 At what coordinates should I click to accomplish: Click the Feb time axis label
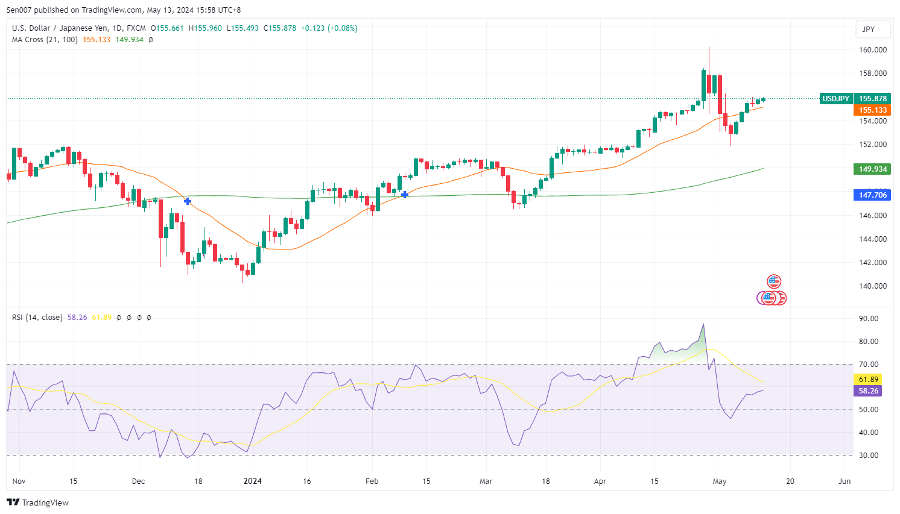tap(372, 481)
